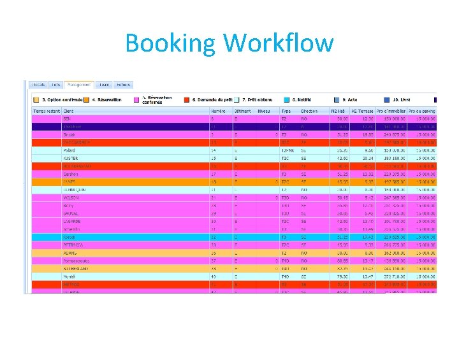Click the red '6. Demande de prêt' swatch
The width and height of the screenshot is (459, 344).
point(186,100)
